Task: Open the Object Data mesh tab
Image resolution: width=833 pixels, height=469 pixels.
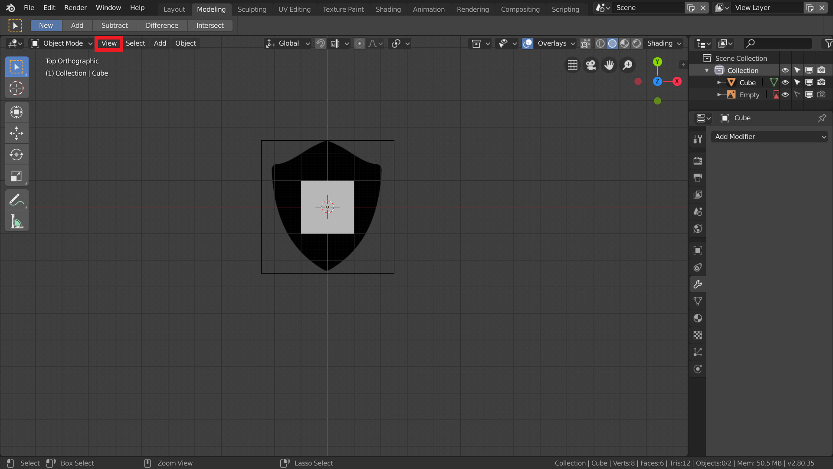Action: (x=698, y=301)
